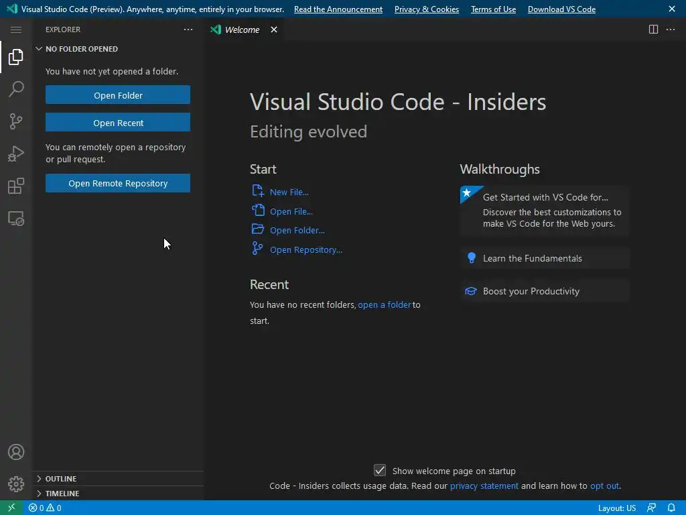Click the 'open a folder' link
This screenshot has width=686, height=515.
click(x=385, y=305)
